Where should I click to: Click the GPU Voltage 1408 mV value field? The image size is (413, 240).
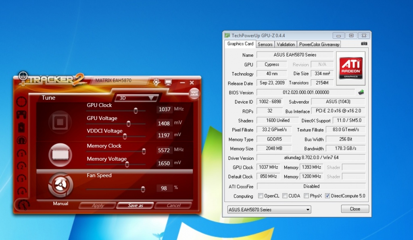tap(164, 123)
